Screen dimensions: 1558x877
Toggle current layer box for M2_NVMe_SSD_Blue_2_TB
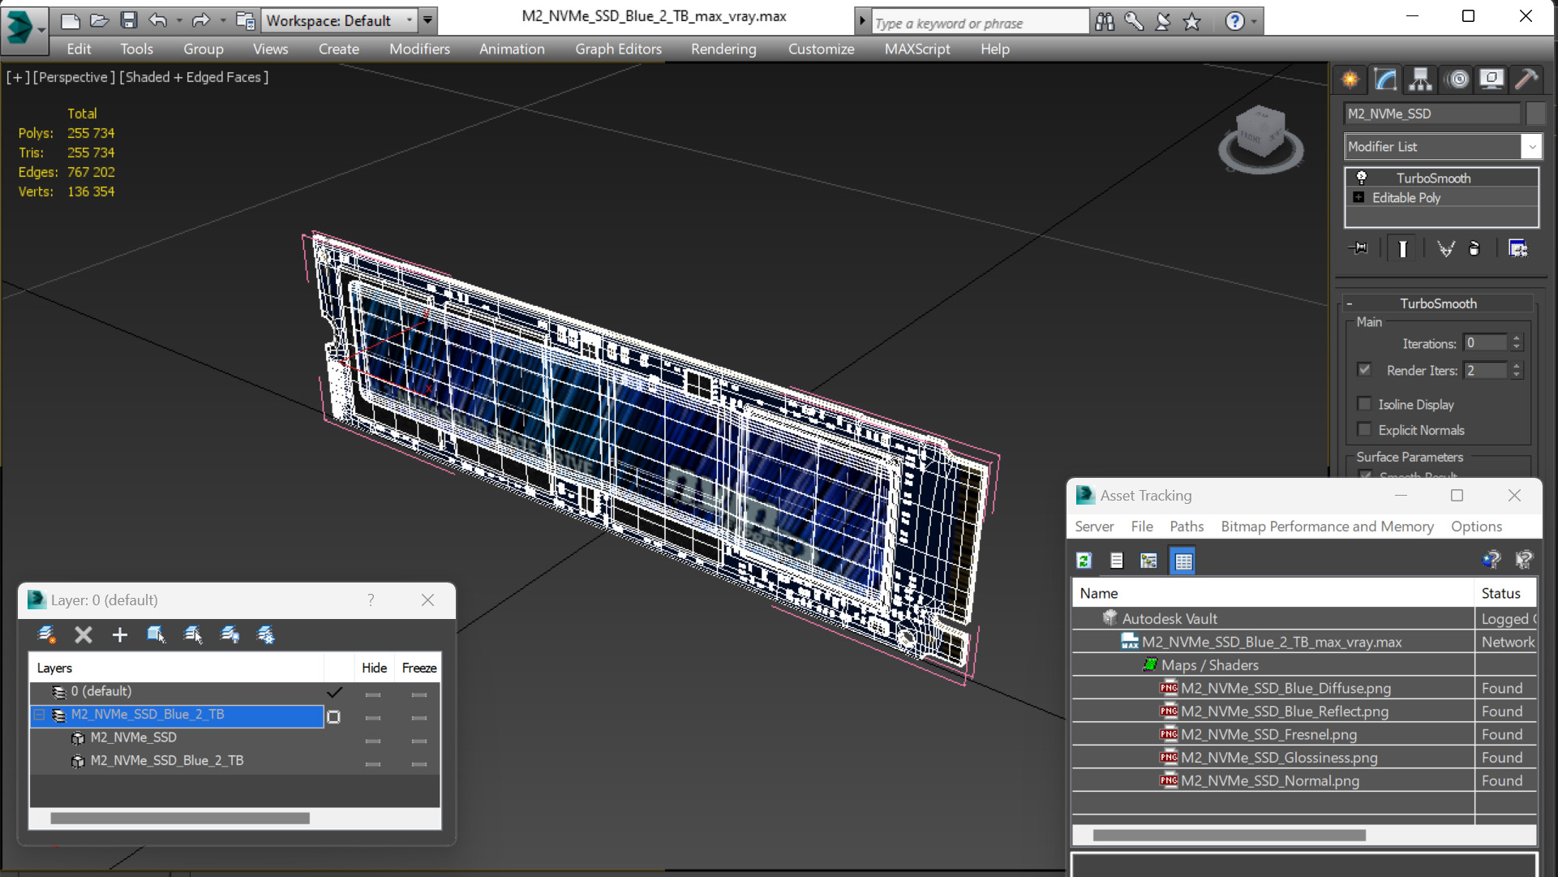click(x=334, y=716)
